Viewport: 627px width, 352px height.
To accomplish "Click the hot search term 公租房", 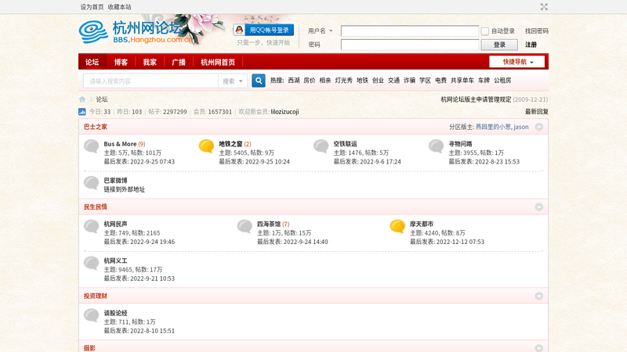I will (x=502, y=81).
